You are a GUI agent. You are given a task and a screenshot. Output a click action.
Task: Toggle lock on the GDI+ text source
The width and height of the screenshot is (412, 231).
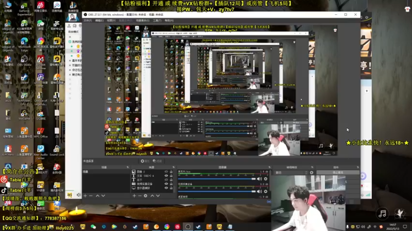171,176
